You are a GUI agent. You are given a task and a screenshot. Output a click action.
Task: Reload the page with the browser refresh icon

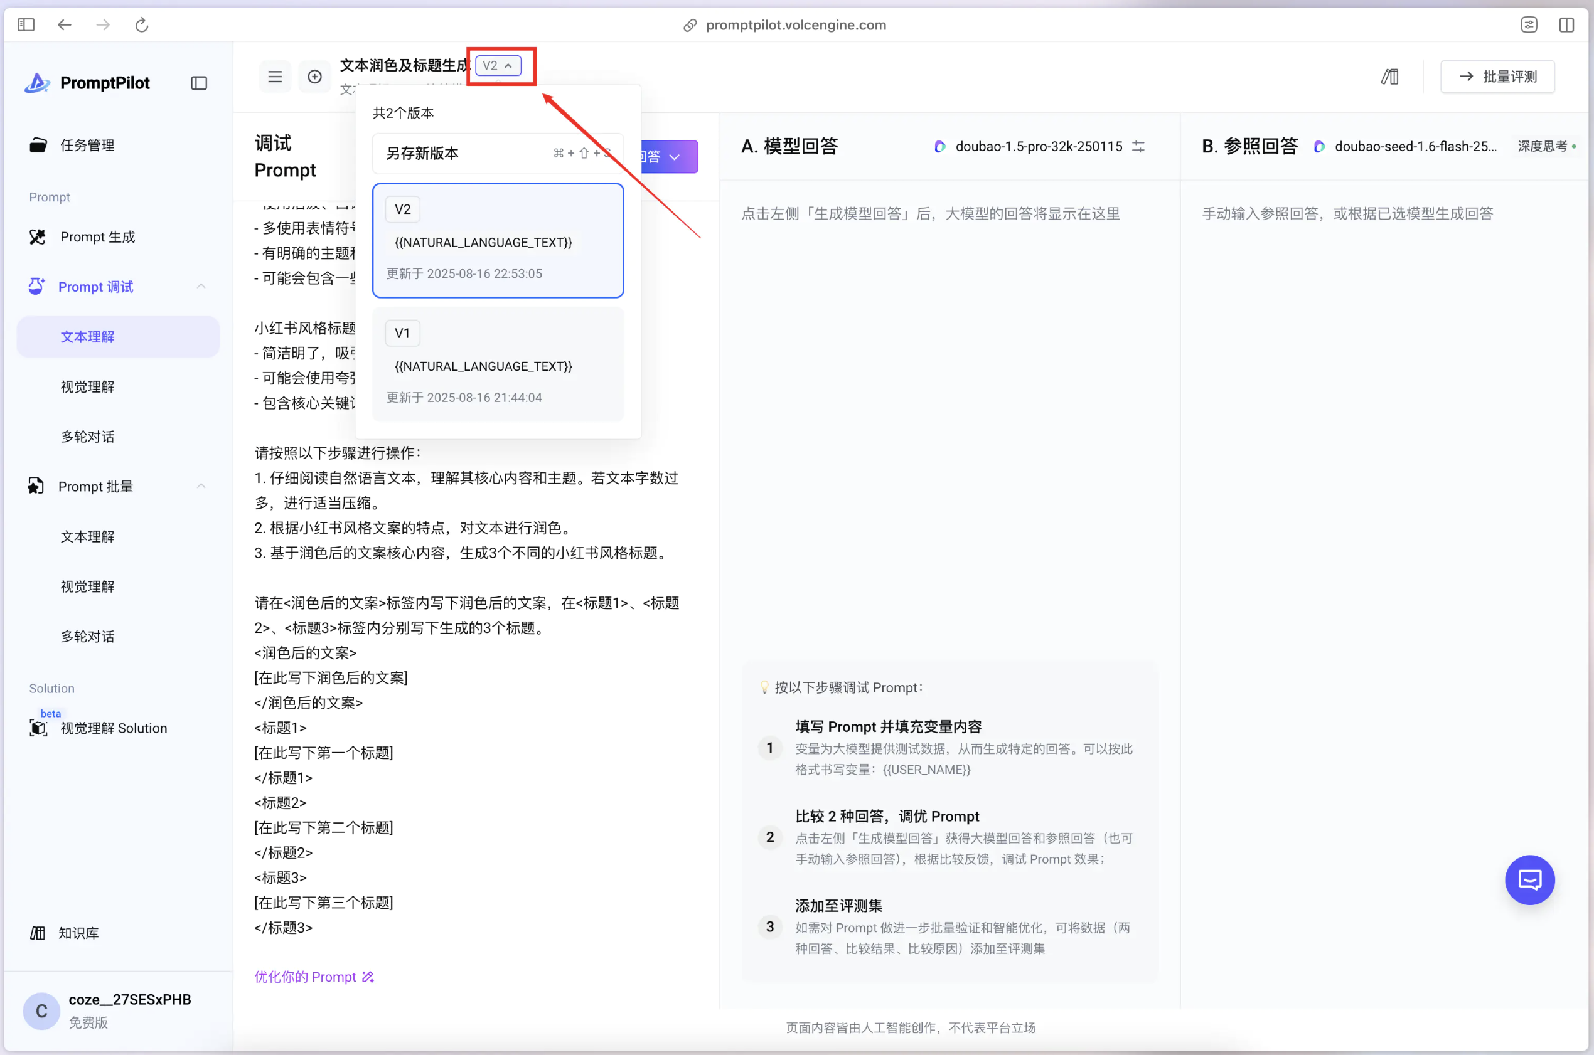pos(141,25)
